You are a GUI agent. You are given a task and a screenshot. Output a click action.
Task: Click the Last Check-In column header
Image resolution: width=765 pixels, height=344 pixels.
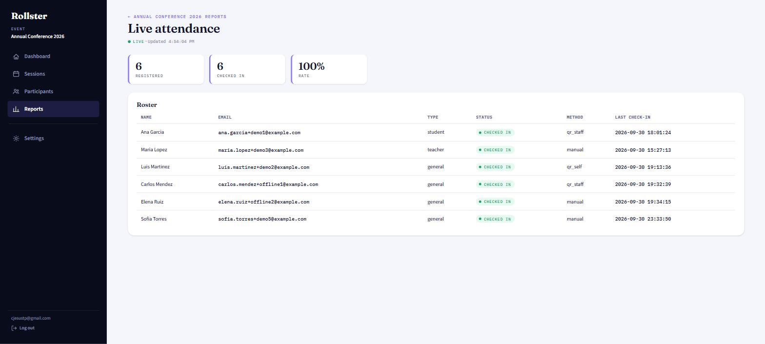click(x=633, y=117)
